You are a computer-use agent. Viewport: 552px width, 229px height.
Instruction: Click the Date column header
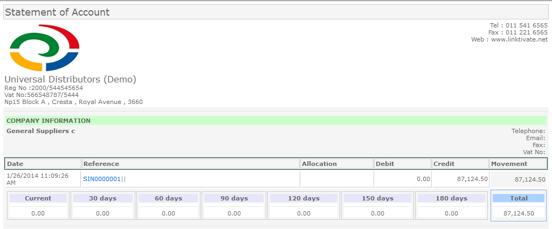(43, 164)
